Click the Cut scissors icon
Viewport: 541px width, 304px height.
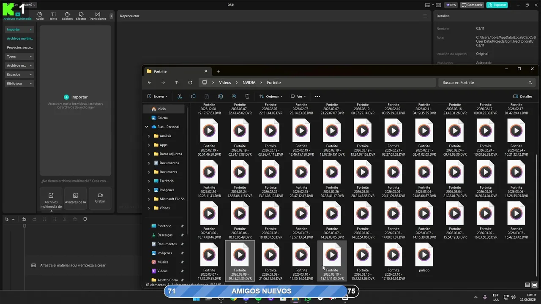(180, 96)
